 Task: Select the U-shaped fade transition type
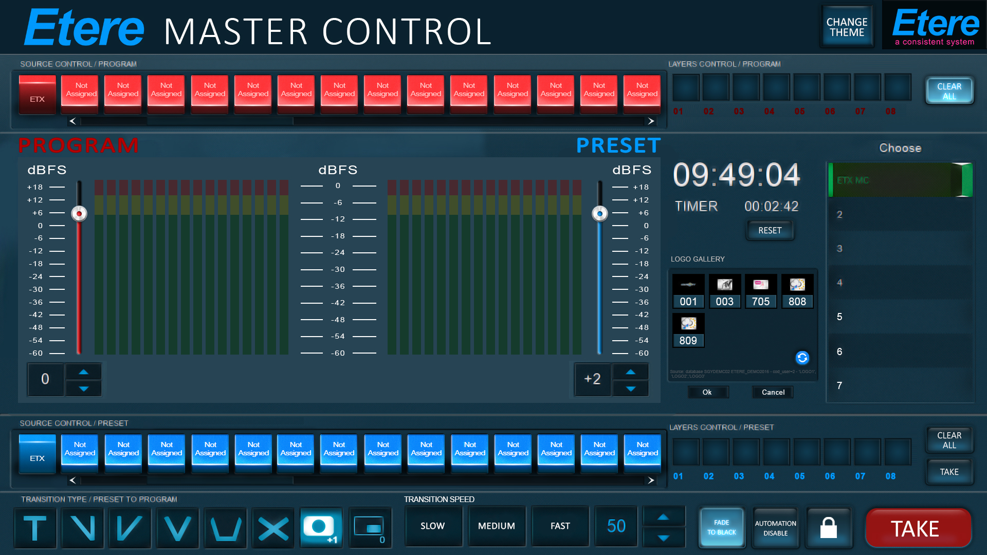point(225,528)
